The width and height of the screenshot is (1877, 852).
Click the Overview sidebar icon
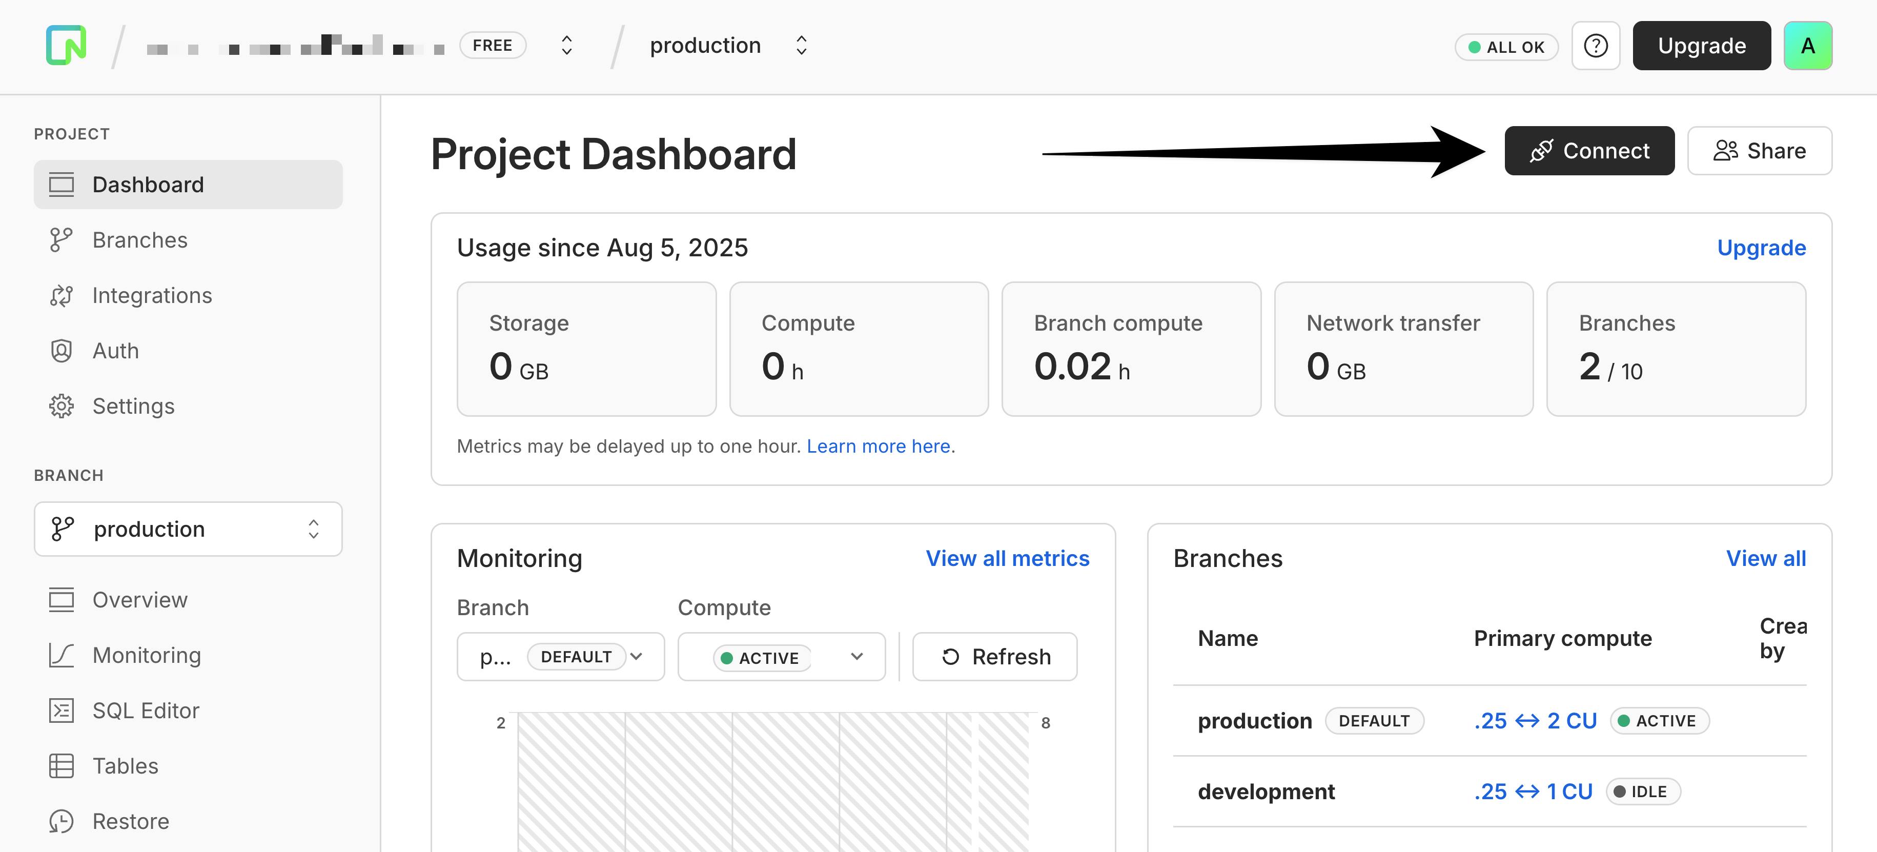tap(61, 600)
